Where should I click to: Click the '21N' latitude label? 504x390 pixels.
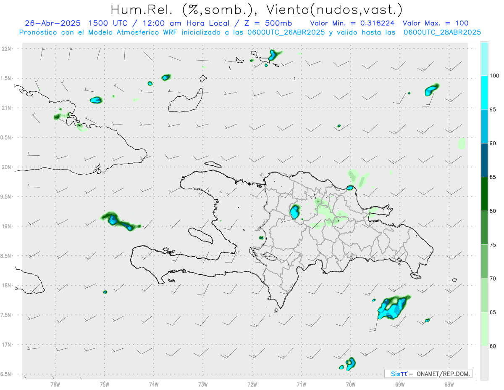tap(6, 108)
